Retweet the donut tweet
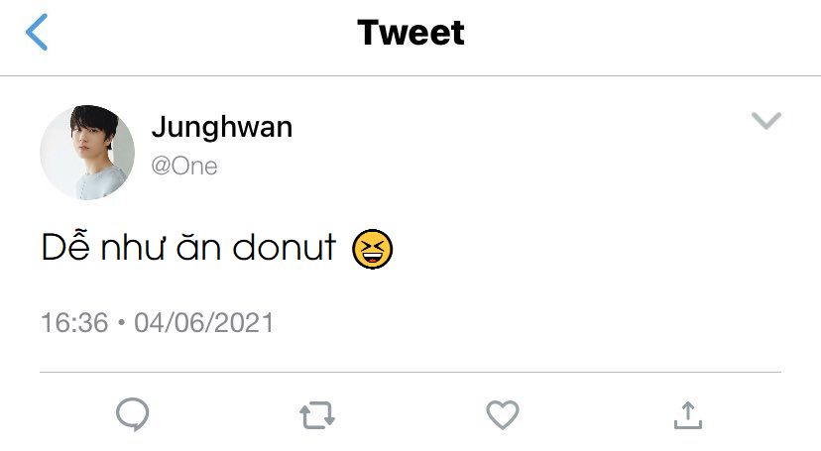 pos(317,415)
